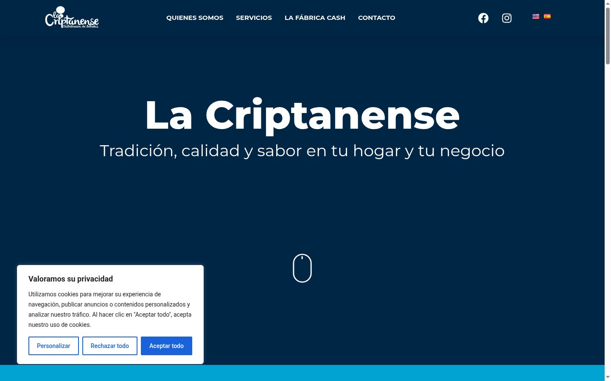Open the Servicios menu item

coord(254,18)
